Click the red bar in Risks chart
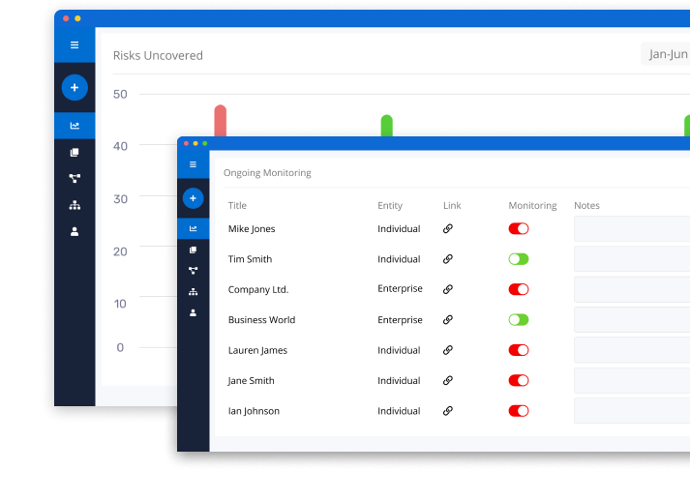The height and width of the screenshot is (500, 690). (x=221, y=121)
